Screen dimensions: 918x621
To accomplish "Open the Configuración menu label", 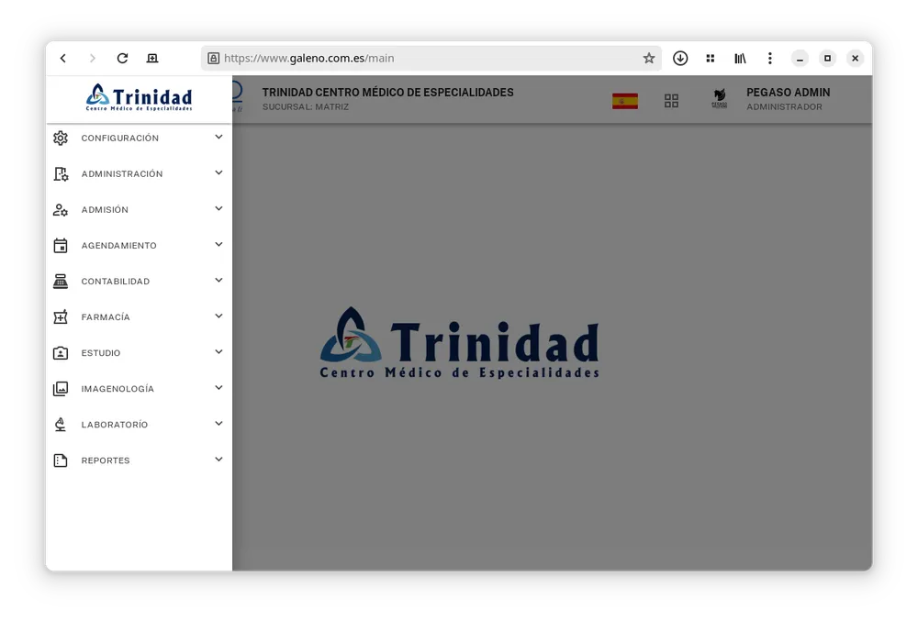I will tap(120, 138).
